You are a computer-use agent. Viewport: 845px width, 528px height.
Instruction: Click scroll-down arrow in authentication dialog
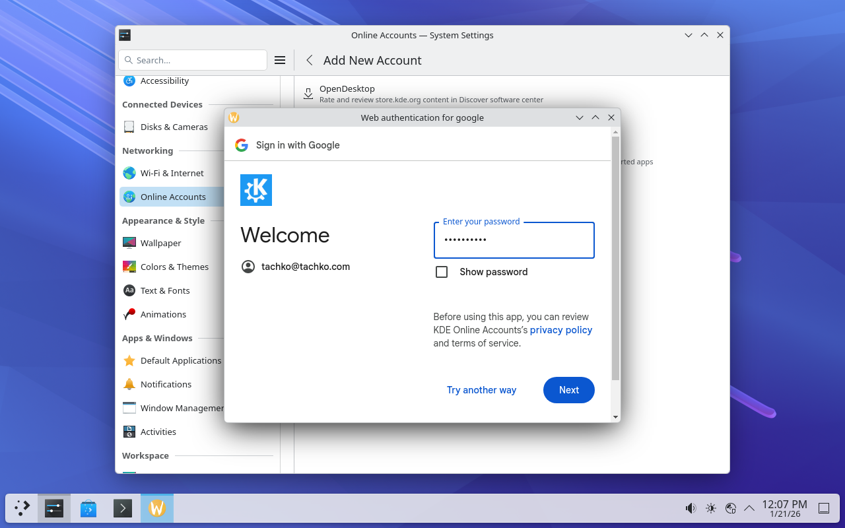(x=615, y=416)
